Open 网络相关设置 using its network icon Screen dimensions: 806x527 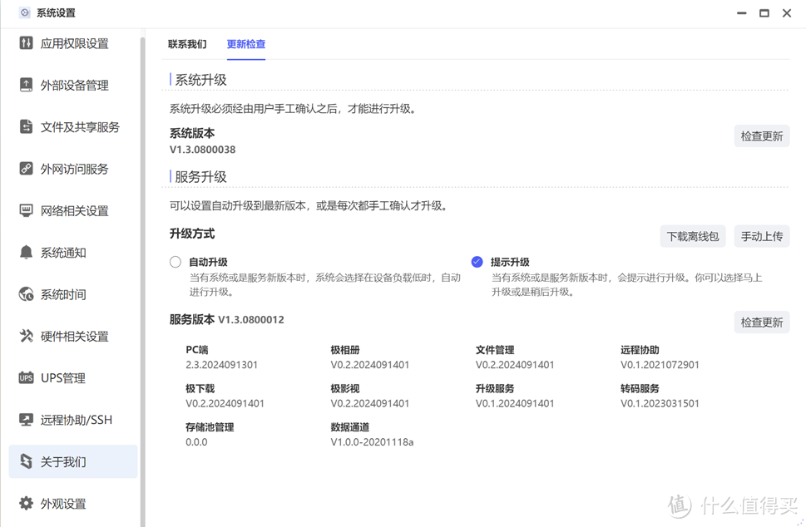pyautogui.click(x=25, y=210)
